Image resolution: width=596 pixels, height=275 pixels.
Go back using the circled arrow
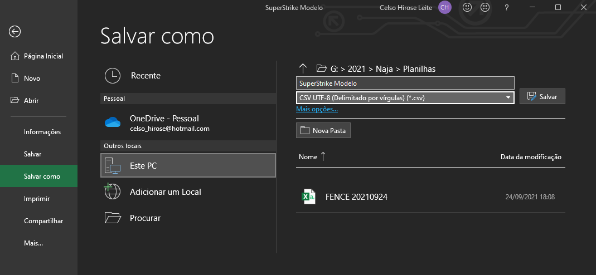[15, 32]
